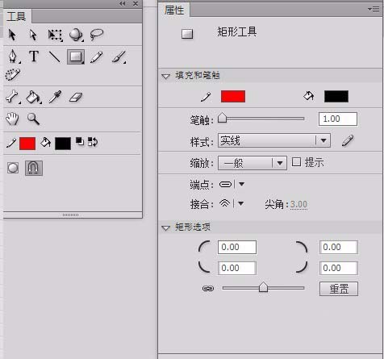Select the Free Transform tool

coord(55,35)
